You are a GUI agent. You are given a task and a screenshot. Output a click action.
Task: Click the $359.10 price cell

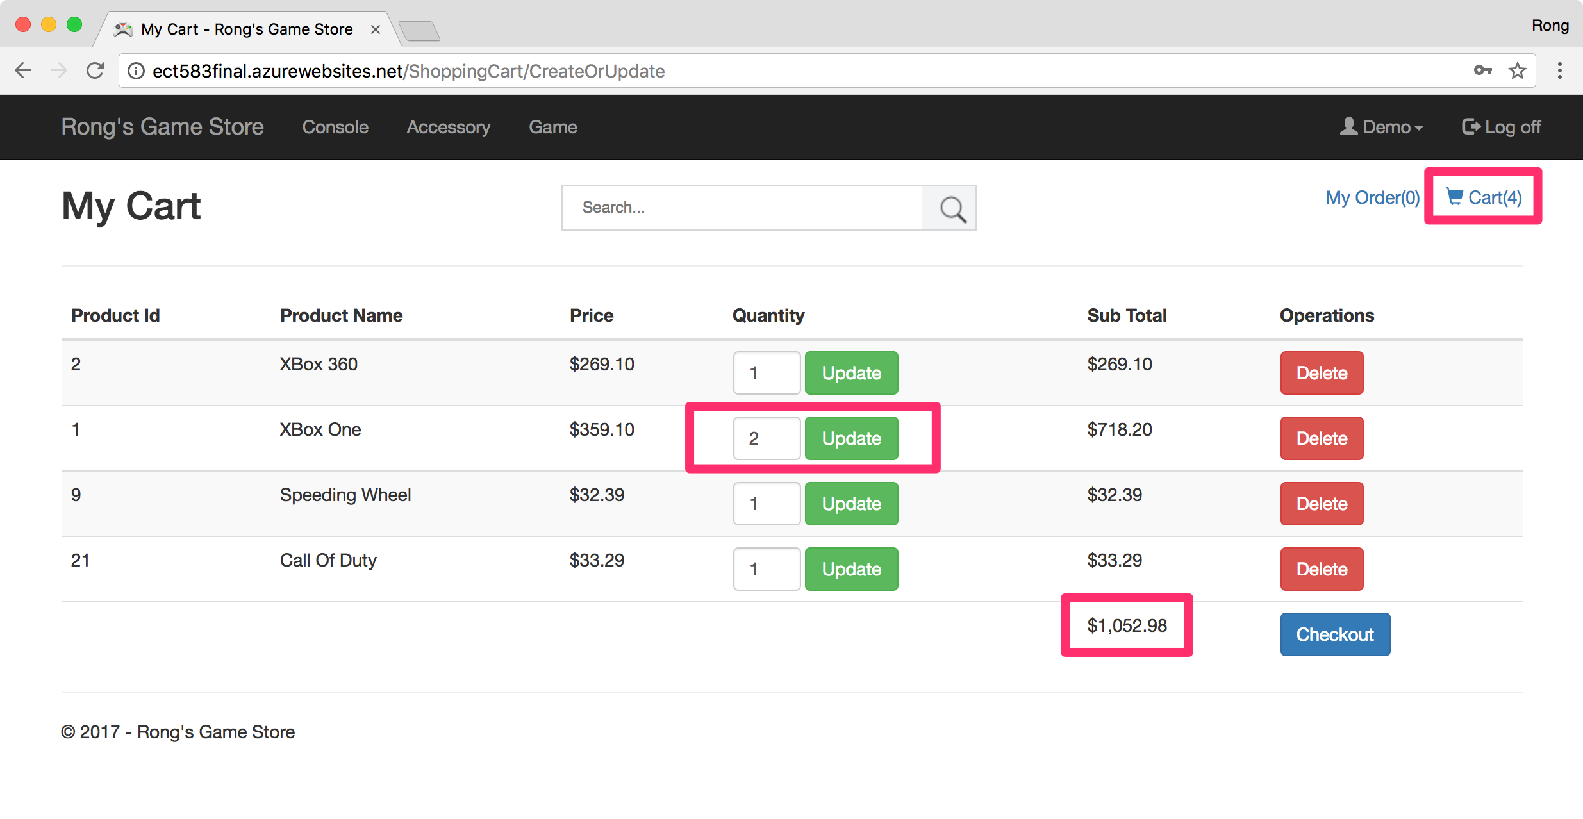point(602,429)
